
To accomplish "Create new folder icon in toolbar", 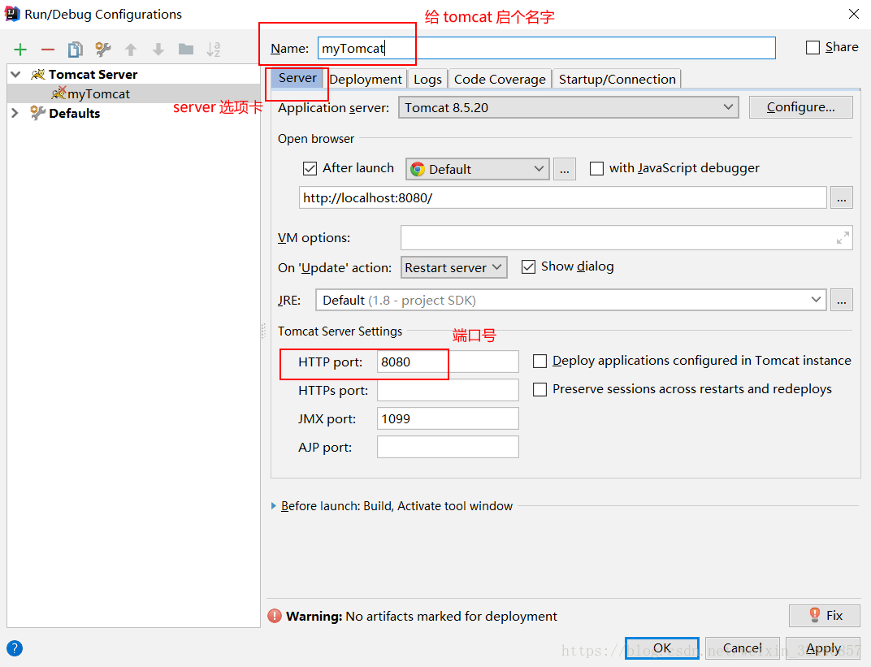I will pos(186,50).
